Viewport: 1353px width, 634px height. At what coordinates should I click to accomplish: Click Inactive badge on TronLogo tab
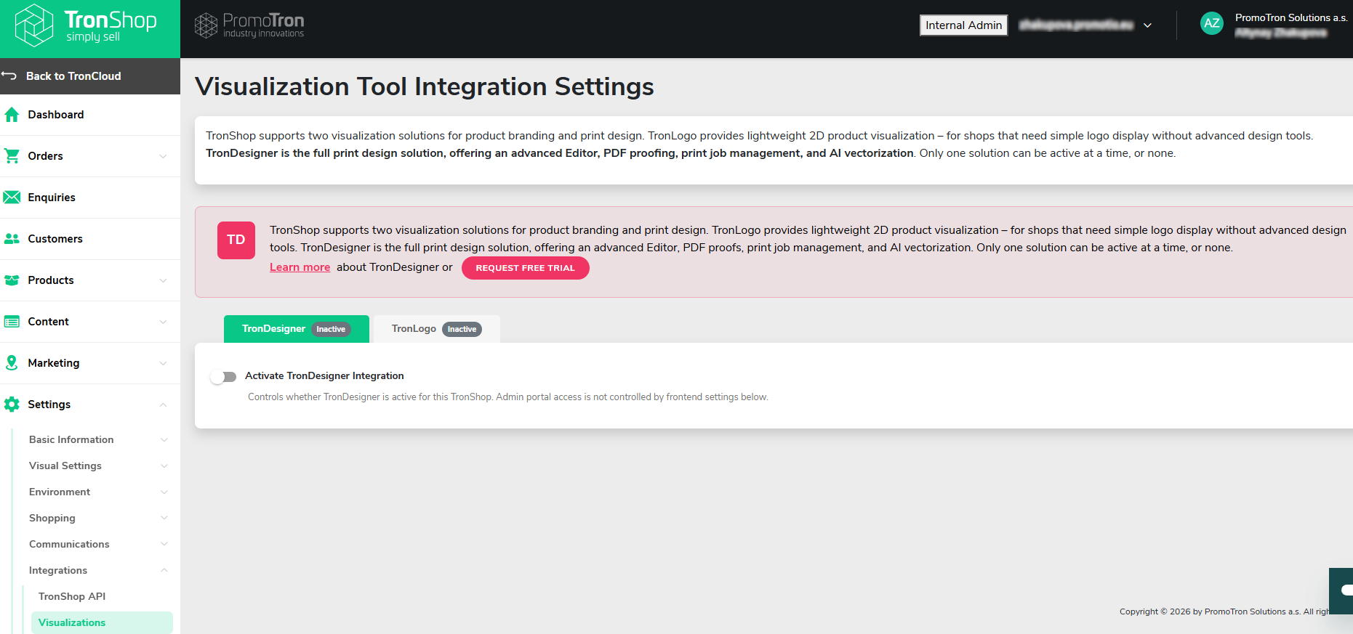click(x=462, y=329)
